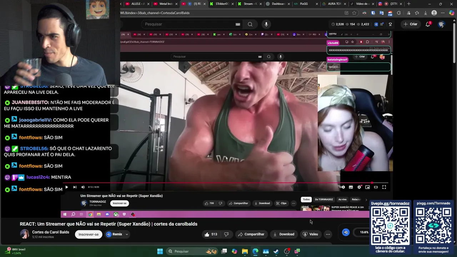Select the De TORNNADOZ filter chip
The image size is (457, 257).
tap(324, 200)
